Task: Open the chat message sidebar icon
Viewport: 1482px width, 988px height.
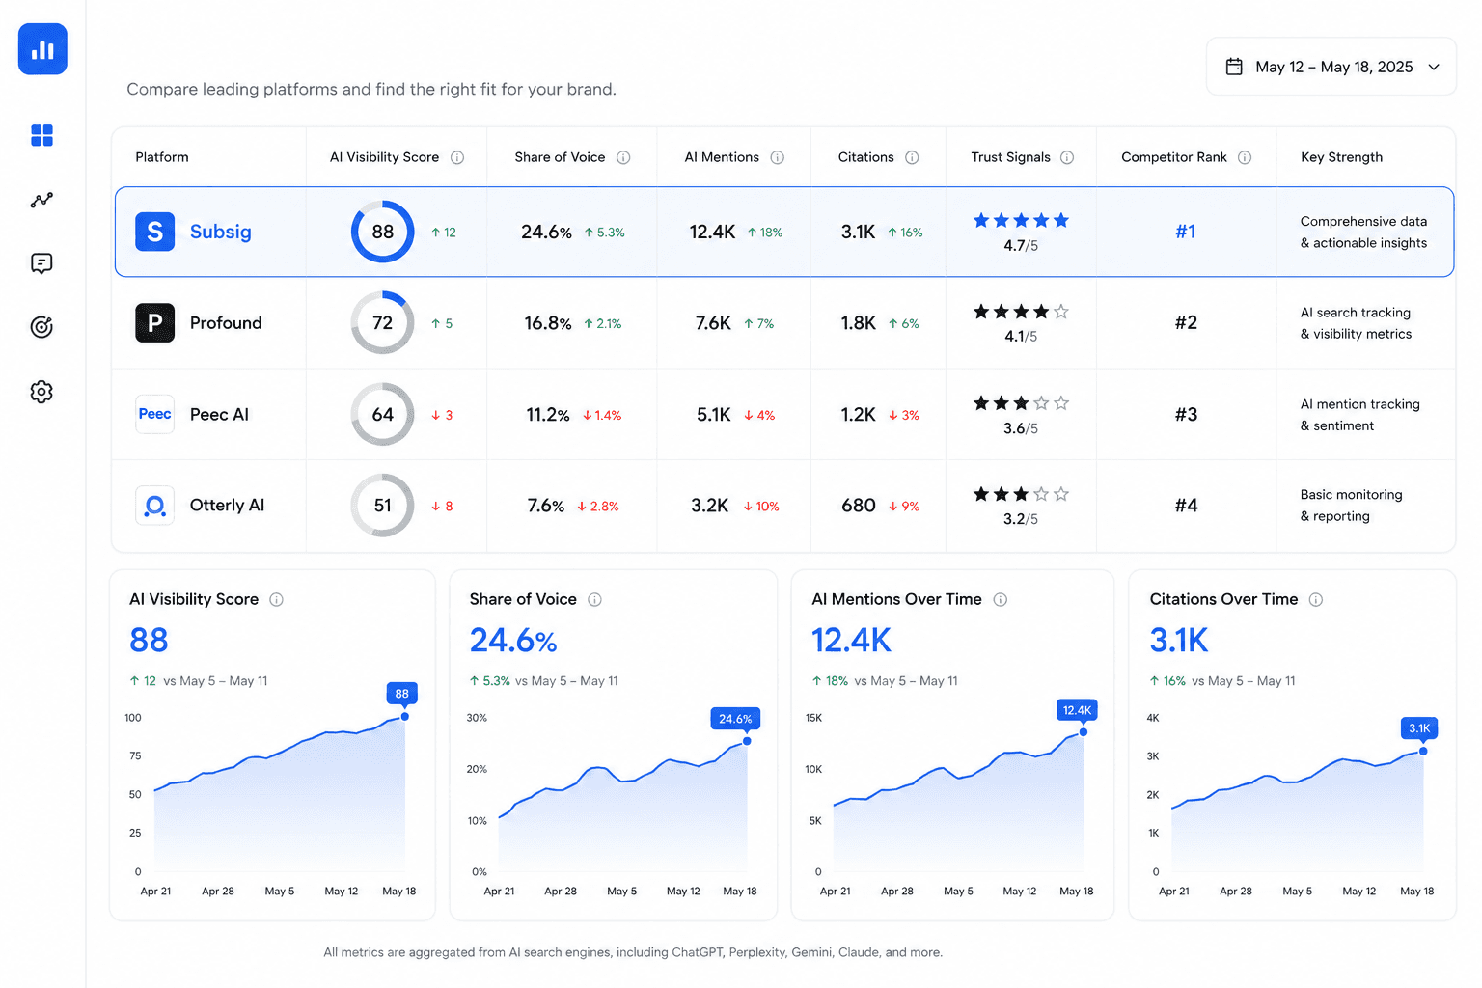Action: click(x=41, y=263)
